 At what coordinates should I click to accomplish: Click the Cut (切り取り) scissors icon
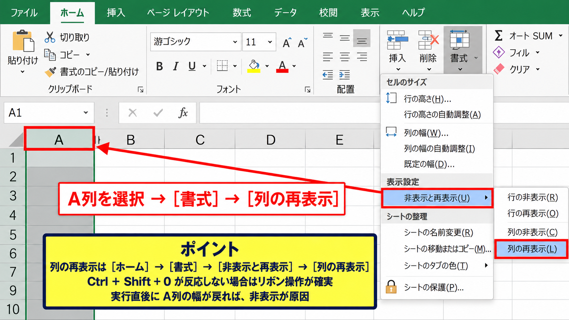click(50, 37)
